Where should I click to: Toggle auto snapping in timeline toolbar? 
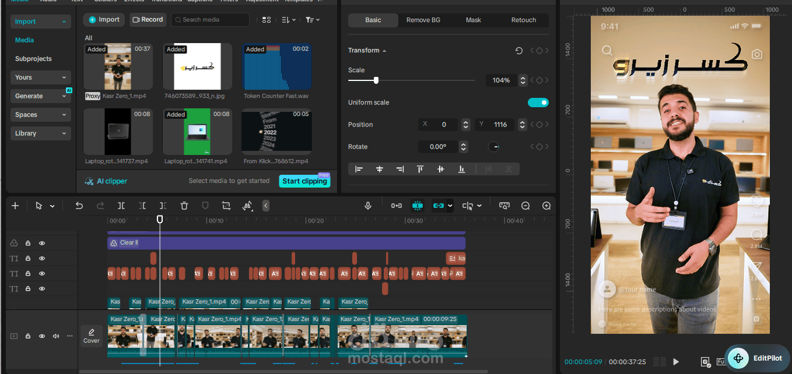point(417,206)
